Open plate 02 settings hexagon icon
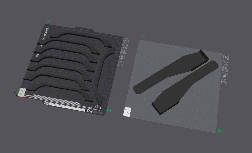The image size is (252, 153). 224,82
